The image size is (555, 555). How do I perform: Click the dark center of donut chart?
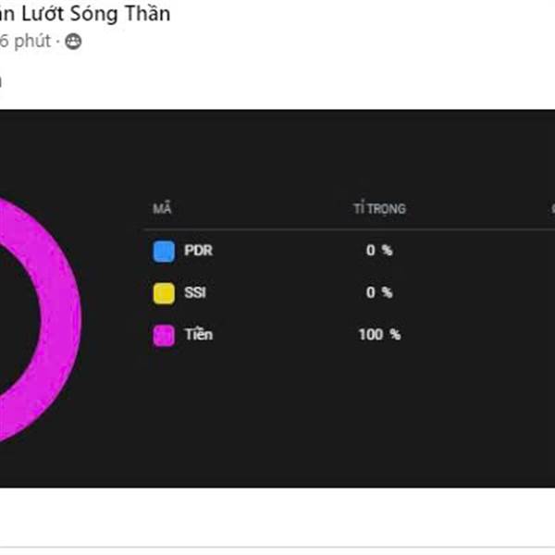point(18,320)
